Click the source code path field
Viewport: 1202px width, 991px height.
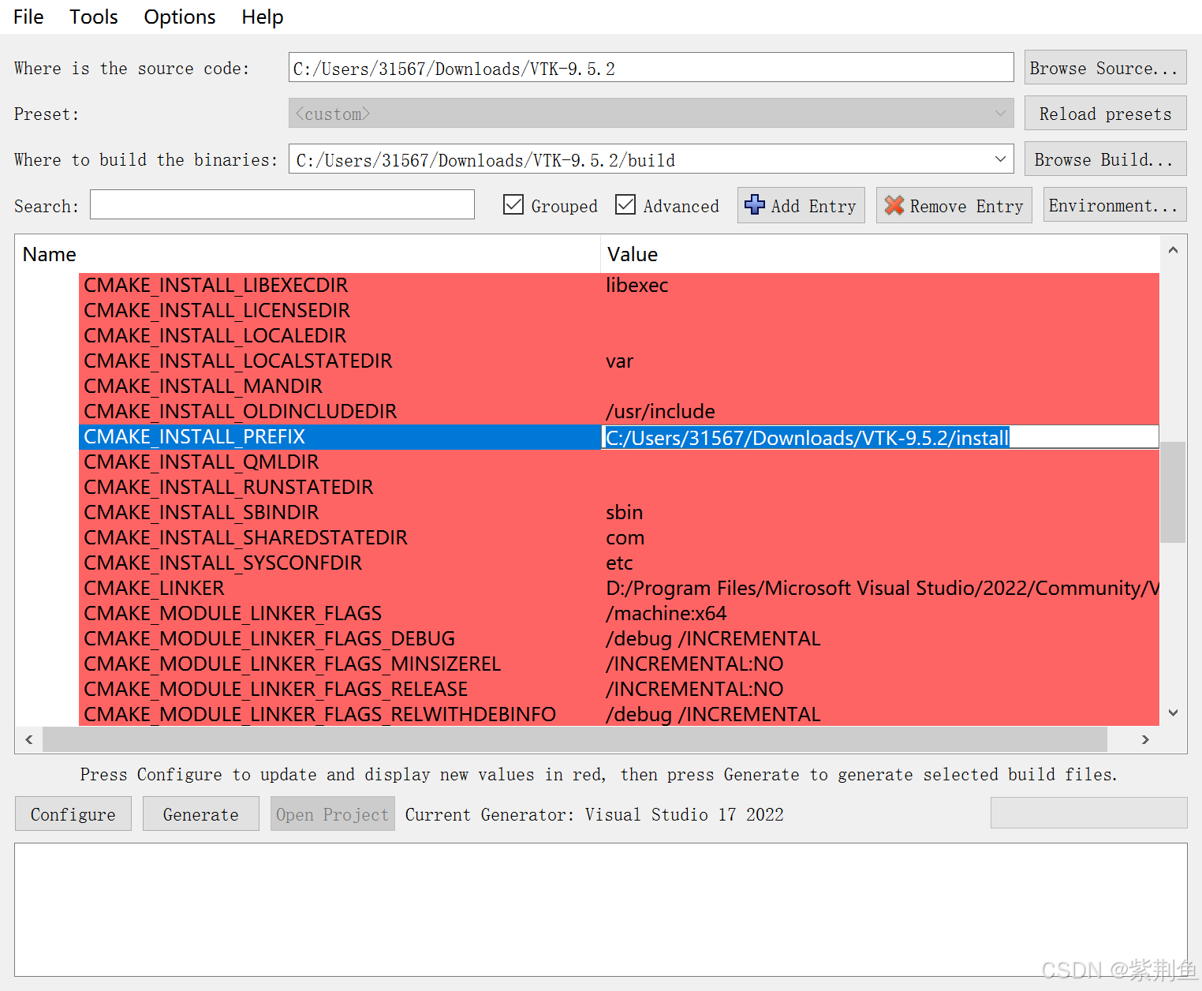tap(651, 68)
